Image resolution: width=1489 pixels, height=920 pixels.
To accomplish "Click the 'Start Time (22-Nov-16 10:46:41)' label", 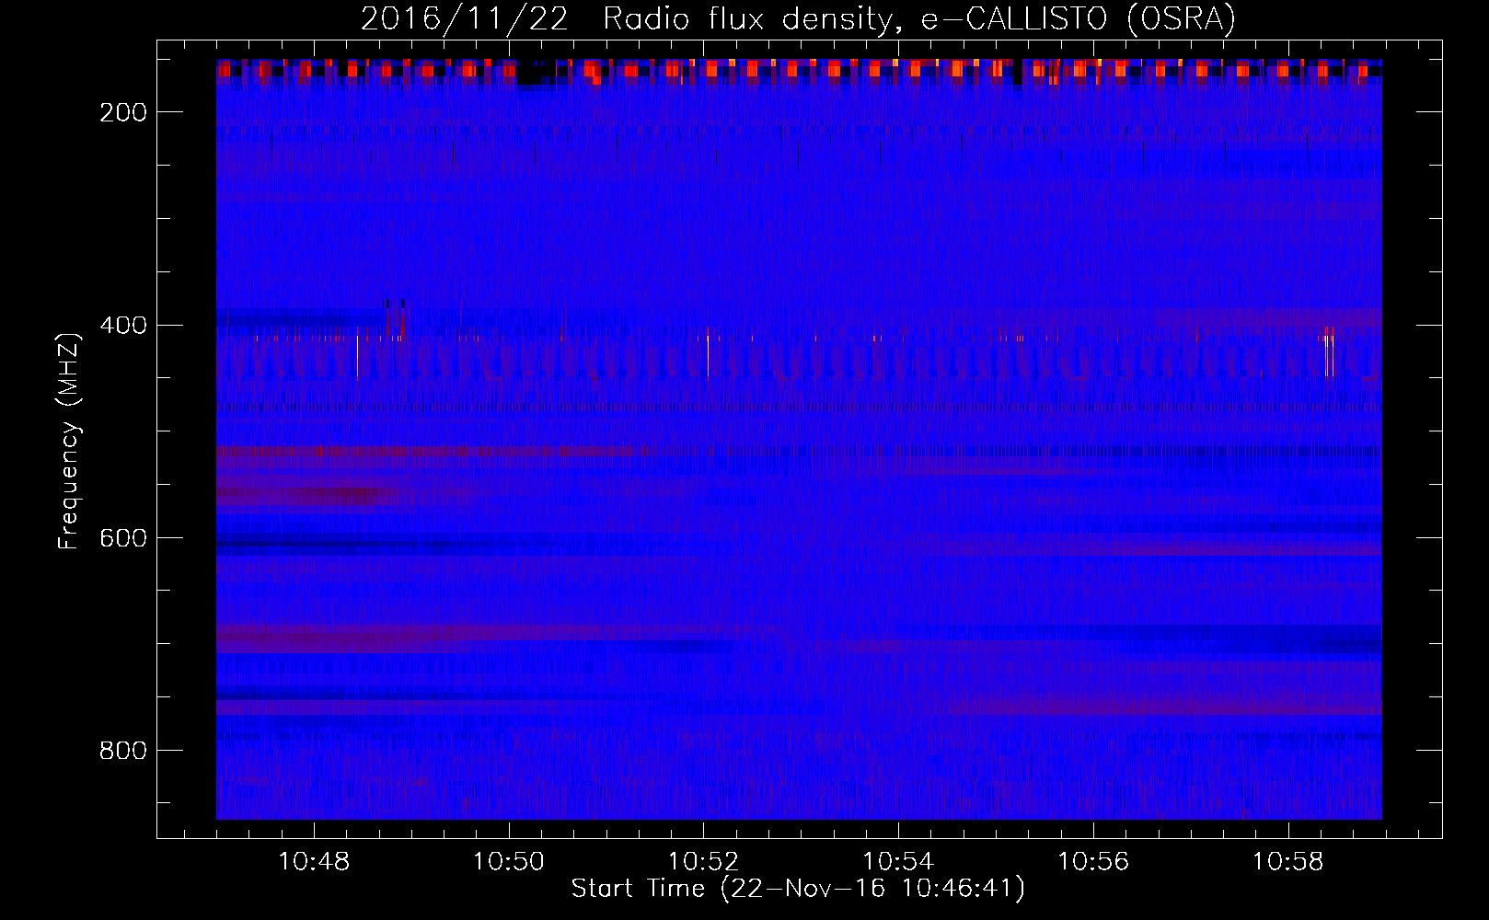I will (x=798, y=889).
